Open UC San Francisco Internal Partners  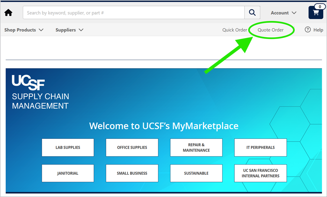261,173
